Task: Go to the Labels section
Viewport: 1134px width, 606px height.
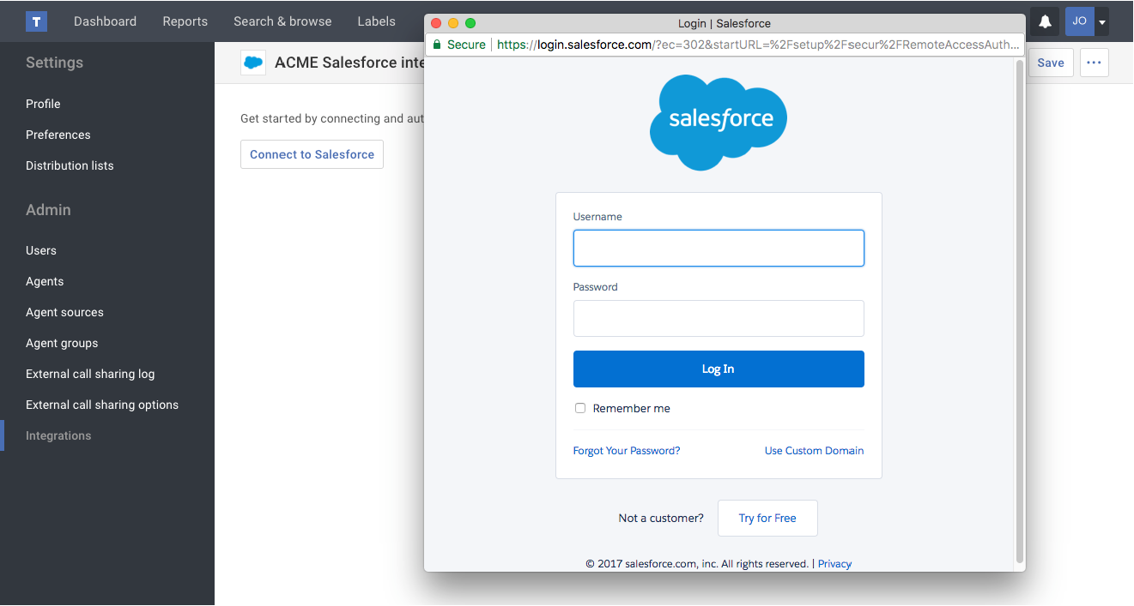Action: coord(376,21)
